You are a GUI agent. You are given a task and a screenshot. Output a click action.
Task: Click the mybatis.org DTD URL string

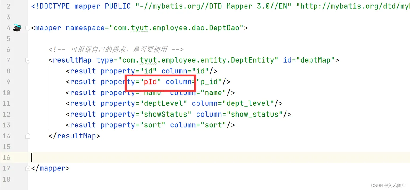[x=353, y=6]
